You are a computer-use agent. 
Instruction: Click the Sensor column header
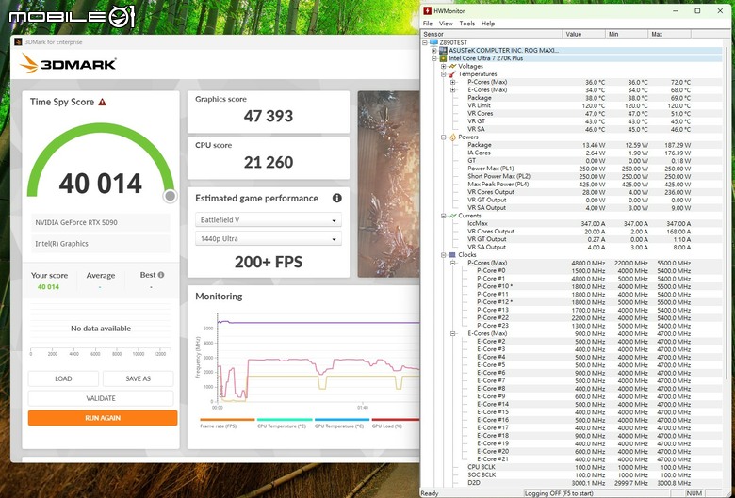pos(491,34)
